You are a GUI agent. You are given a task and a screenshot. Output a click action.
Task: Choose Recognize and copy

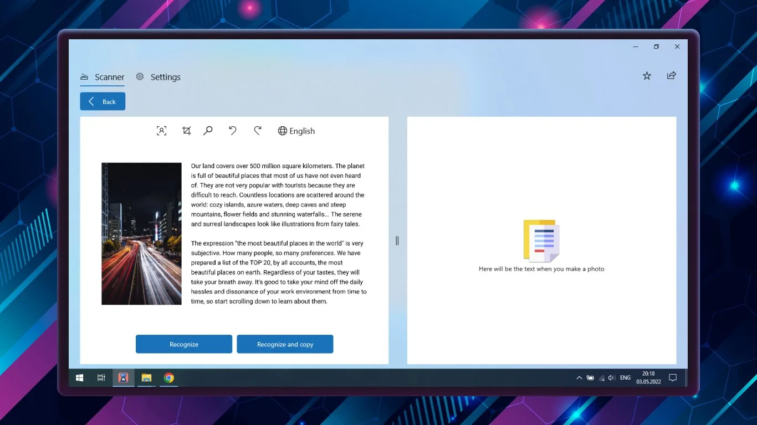pos(285,344)
